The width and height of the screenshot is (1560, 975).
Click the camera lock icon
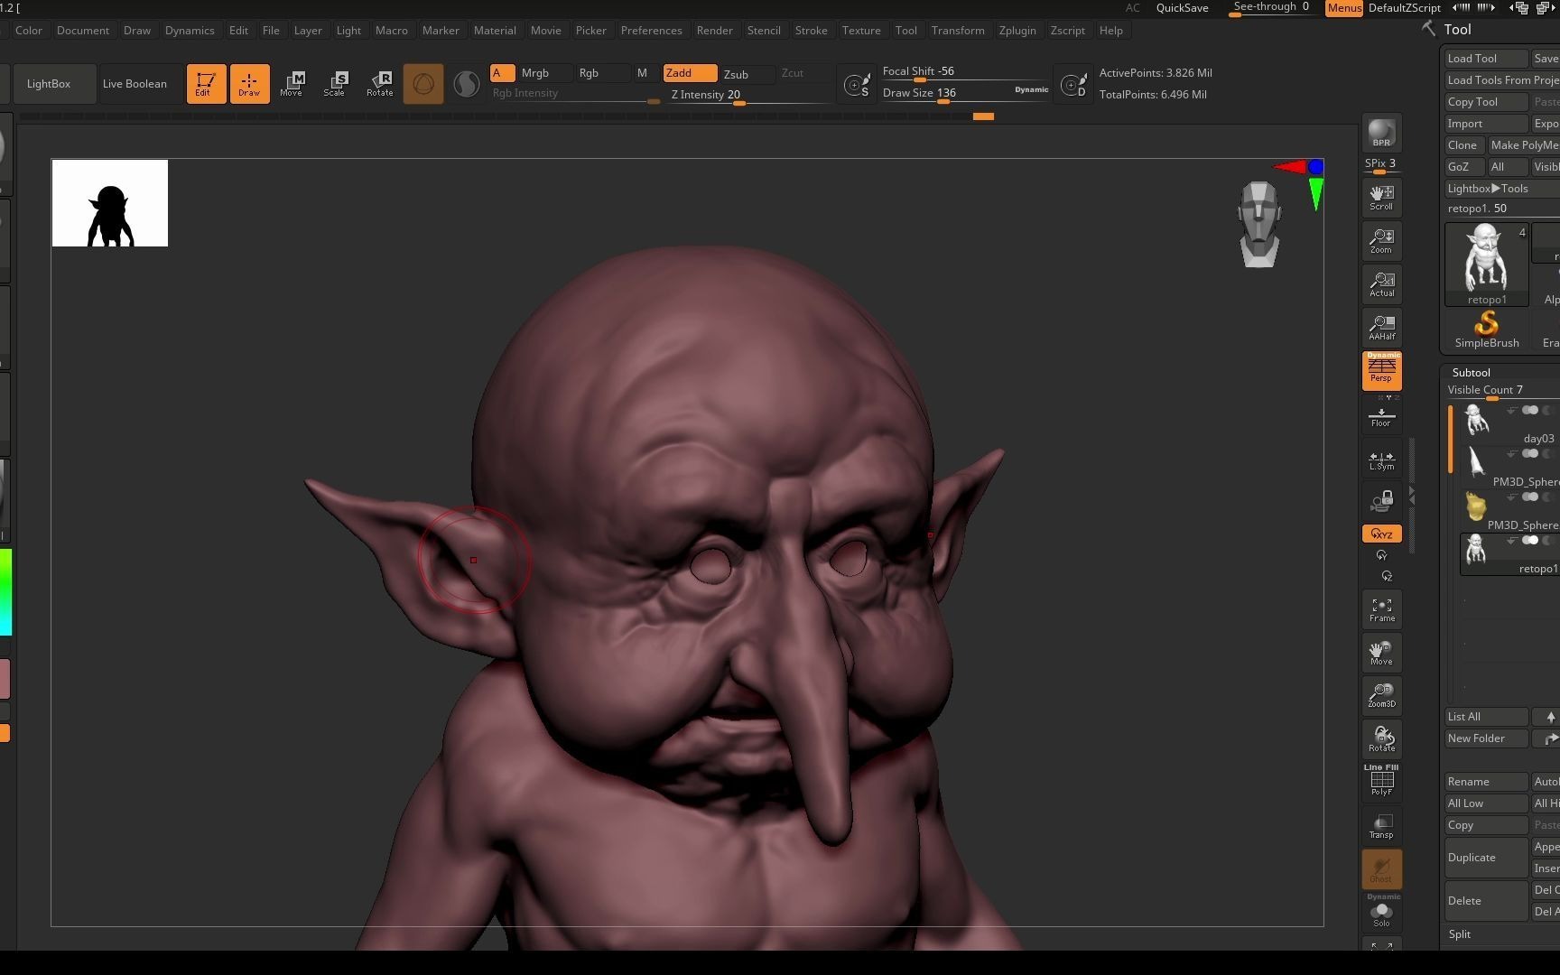tap(1381, 501)
